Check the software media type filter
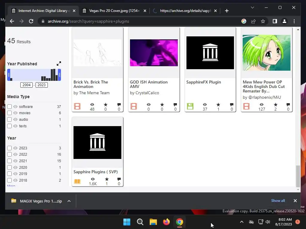This screenshot has width=306, height=229. coord(9,106)
